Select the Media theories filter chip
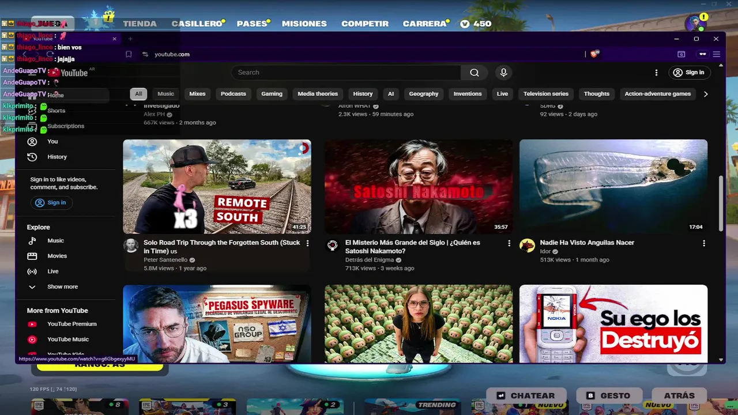The image size is (738, 415). pyautogui.click(x=318, y=94)
